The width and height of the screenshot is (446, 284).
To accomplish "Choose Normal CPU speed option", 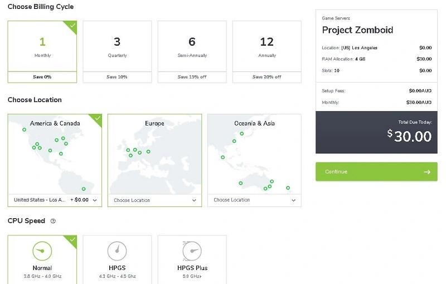I will (x=42, y=259).
